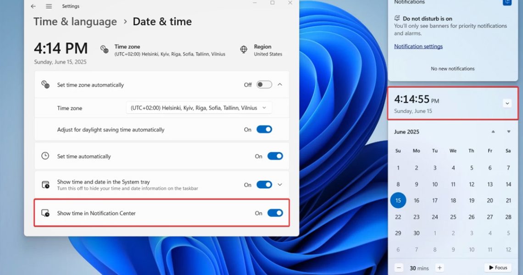The height and width of the screenshot is (275, 523).
Task: Select June 30 in calendar
Action: [416, 233]
